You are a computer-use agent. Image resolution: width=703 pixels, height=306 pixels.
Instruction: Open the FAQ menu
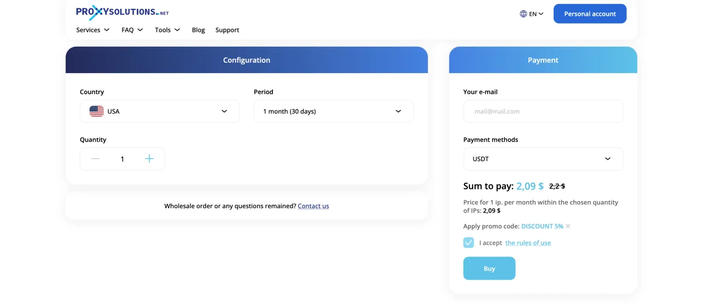click(x=132, y=30)
